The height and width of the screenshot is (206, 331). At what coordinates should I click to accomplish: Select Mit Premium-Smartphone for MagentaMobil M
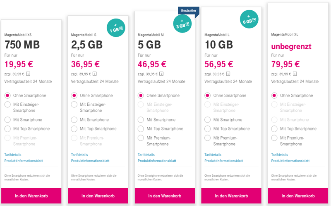click(x=141, y=138)
